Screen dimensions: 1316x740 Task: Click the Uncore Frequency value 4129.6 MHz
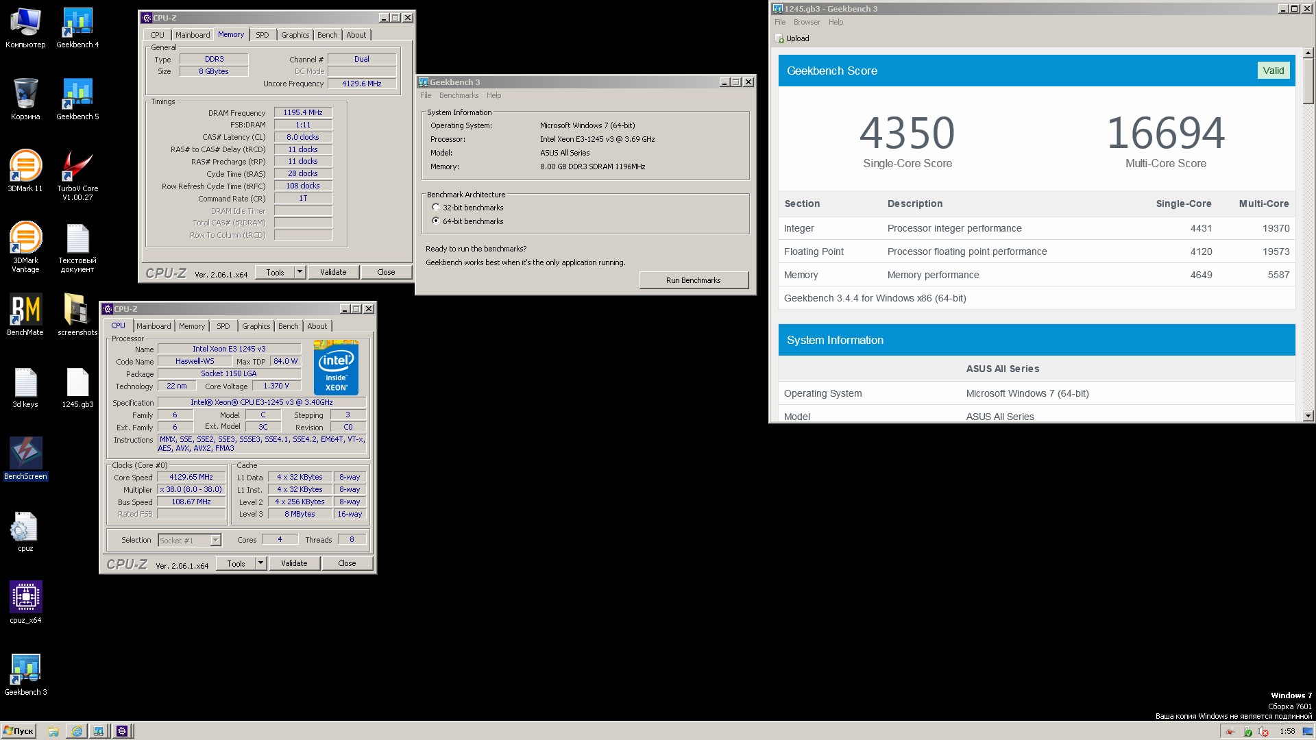362,84
